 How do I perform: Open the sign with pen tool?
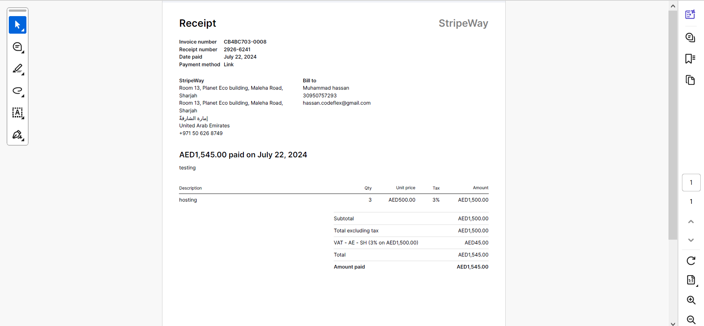[x=18, y=135]
